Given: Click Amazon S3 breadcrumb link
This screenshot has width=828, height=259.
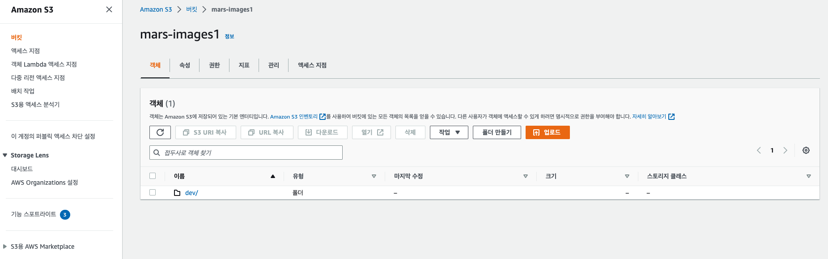Looking at the screenshot, I should tap(156, 9).
